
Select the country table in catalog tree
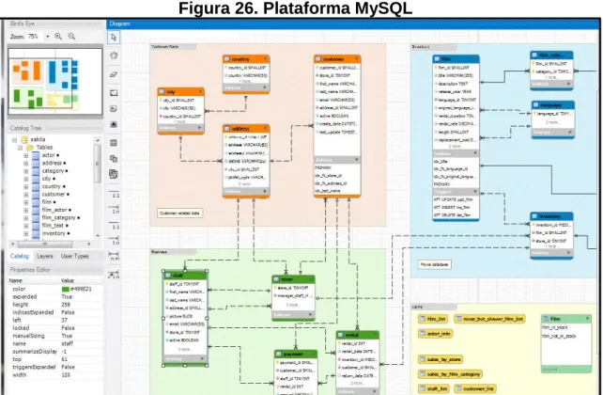pyautogui.click(x=51, y=186)
